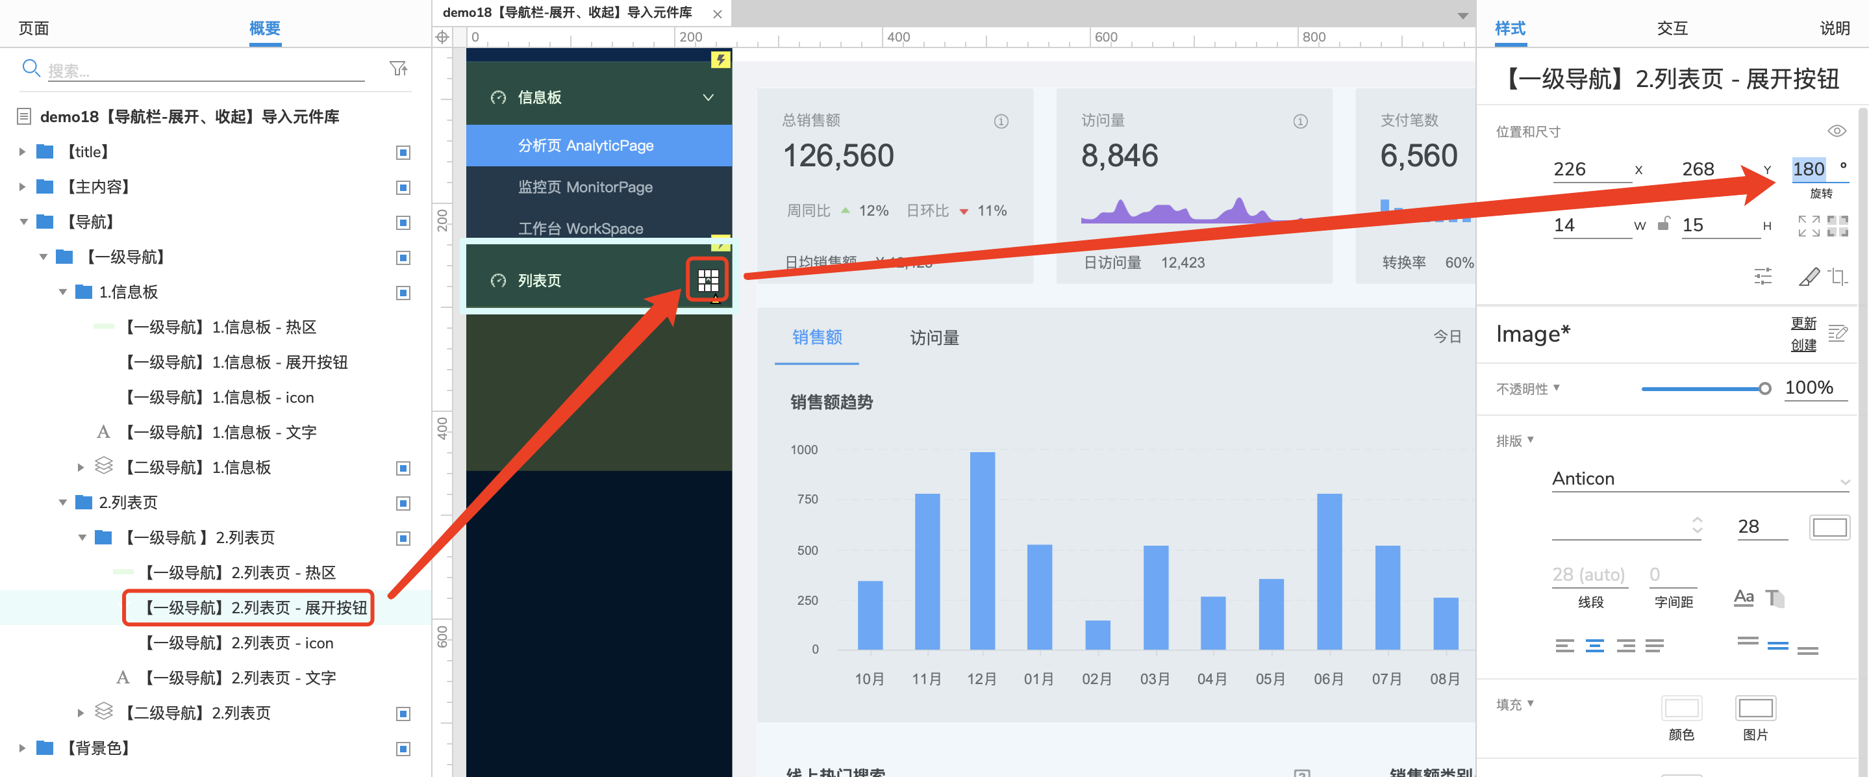Align text center
Image resolution: width=1869 pixels, height=777 pixels.
coord(1595,645)
